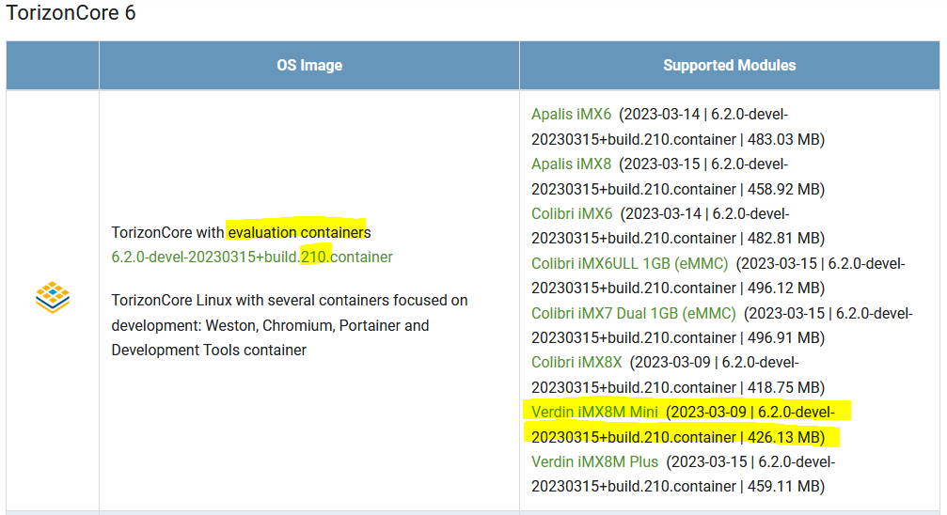Click the empty first column header cell

point(53,65)
